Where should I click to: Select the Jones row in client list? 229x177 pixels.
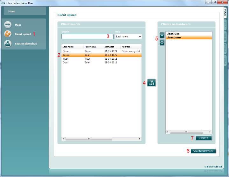(x=101, y=55)
